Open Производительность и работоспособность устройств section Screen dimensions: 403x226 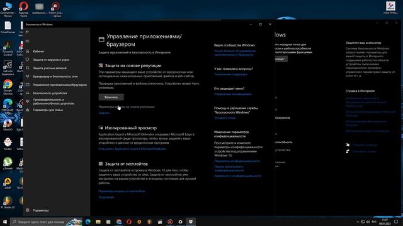click(53, 102)
